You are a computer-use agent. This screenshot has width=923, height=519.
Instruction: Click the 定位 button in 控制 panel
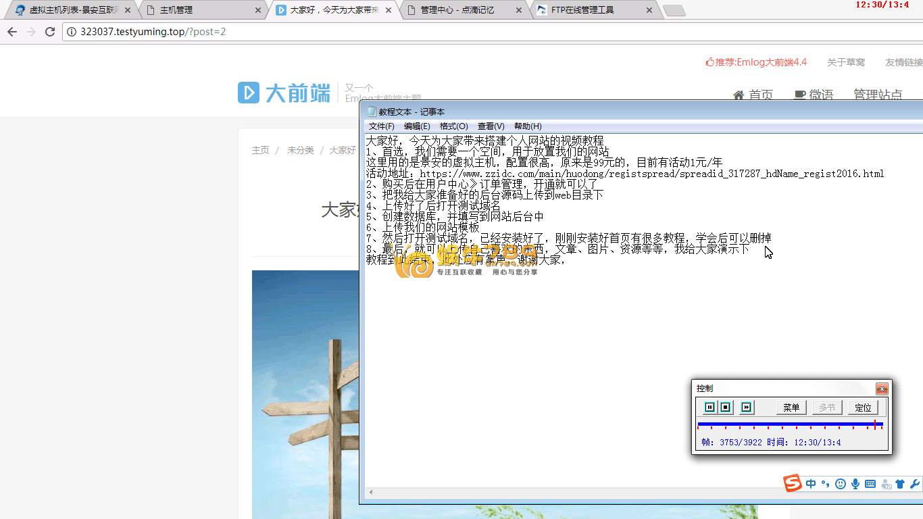863,407
